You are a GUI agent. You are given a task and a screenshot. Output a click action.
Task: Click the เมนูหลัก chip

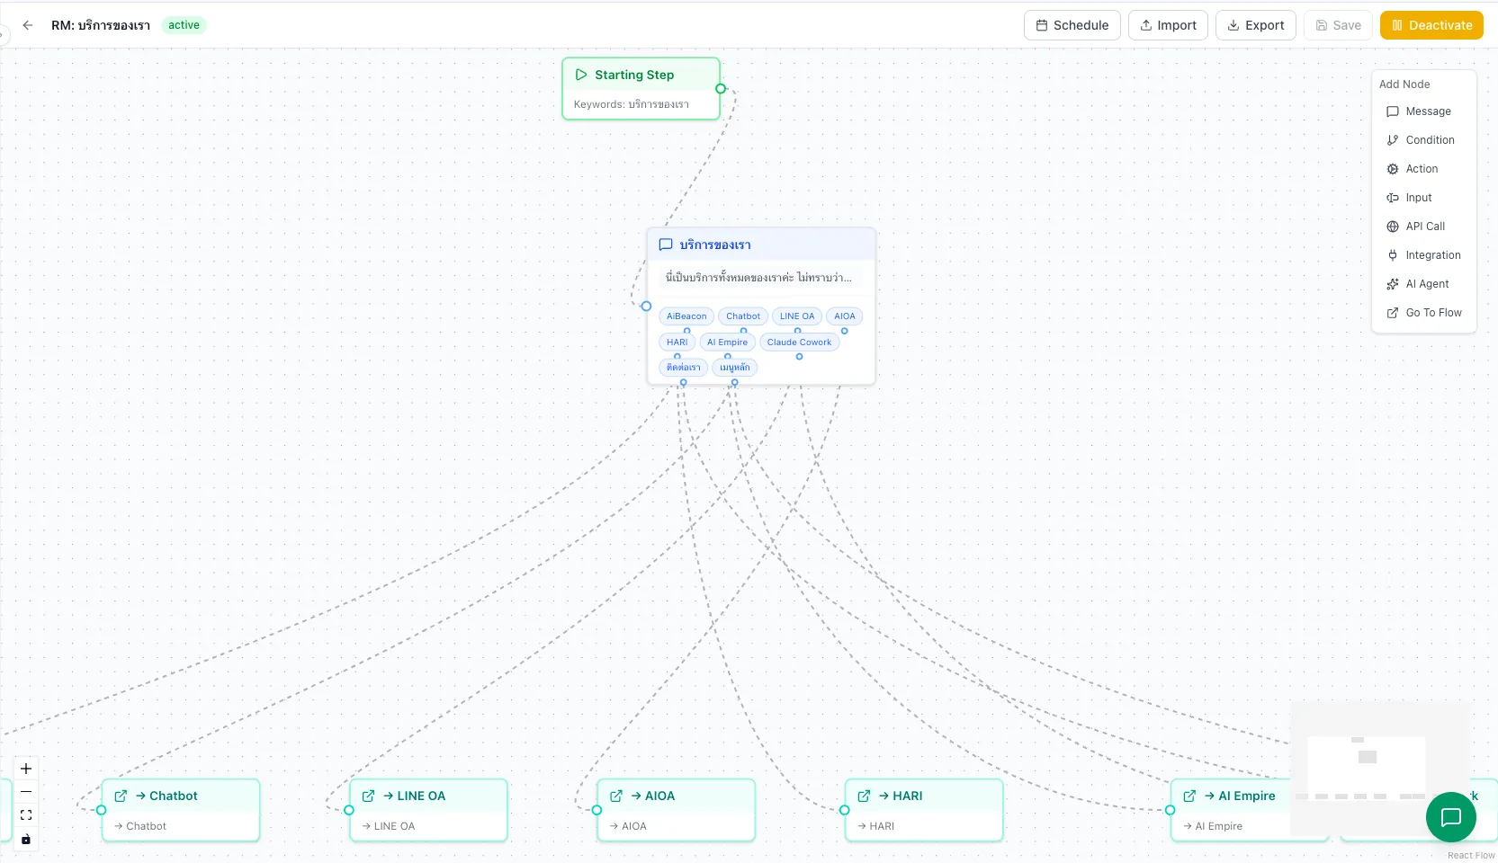(x=735, y=368)
